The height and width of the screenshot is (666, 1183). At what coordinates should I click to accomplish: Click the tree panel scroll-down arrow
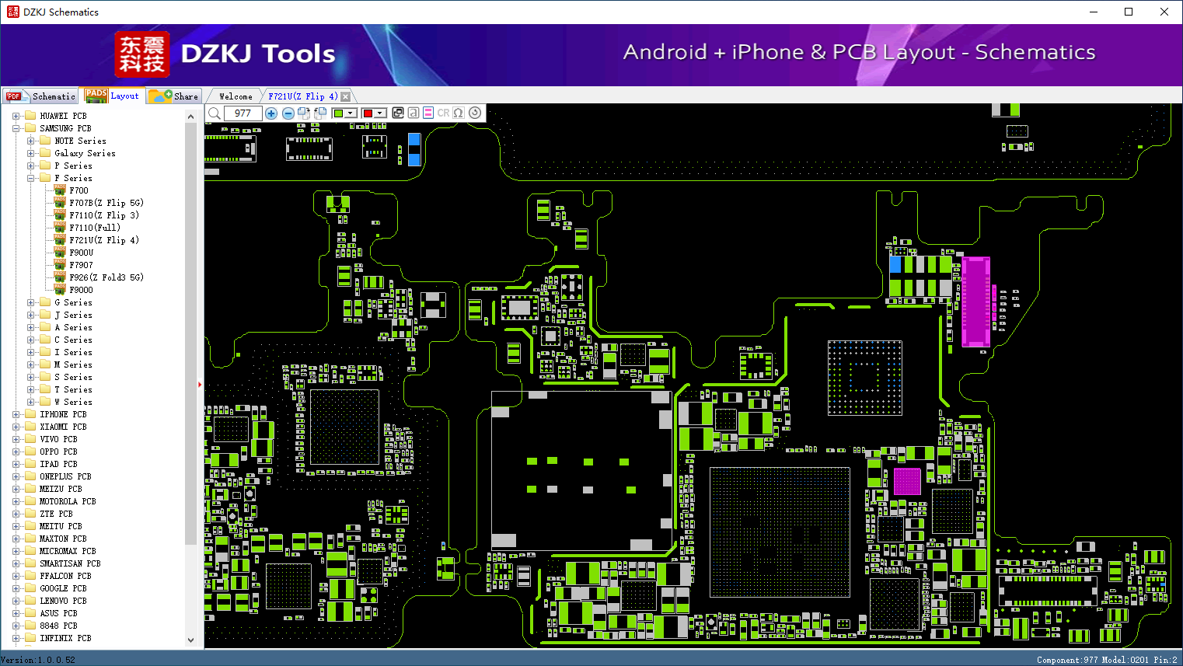coord(191,640)
